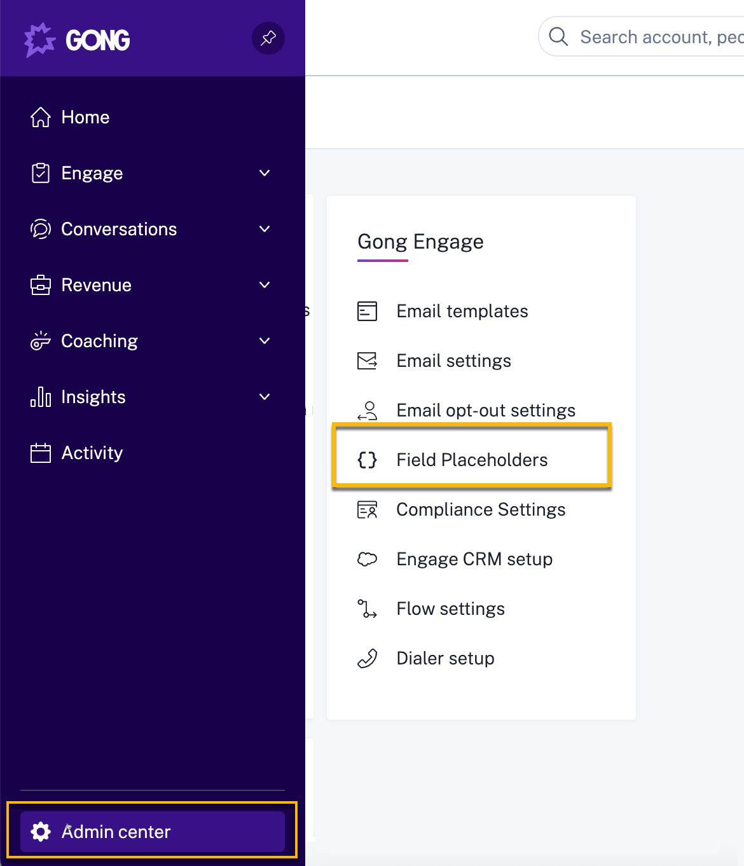The height and width of the screenshot is (866, 744).
Task: Click the Compliance Settings icon
Action: (368, 509)
